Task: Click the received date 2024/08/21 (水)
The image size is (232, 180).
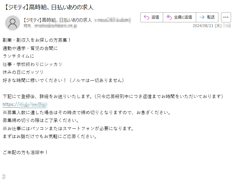Action: 207,25
